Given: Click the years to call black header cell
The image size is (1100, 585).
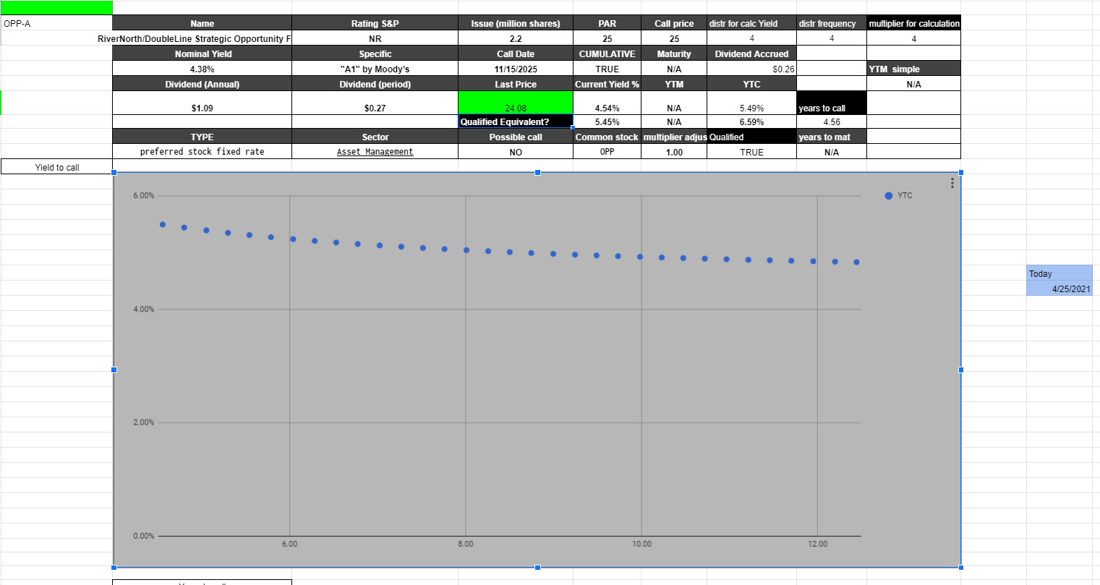Looking at the screenshot, I should pyautogui.click(x=830, y=103).
